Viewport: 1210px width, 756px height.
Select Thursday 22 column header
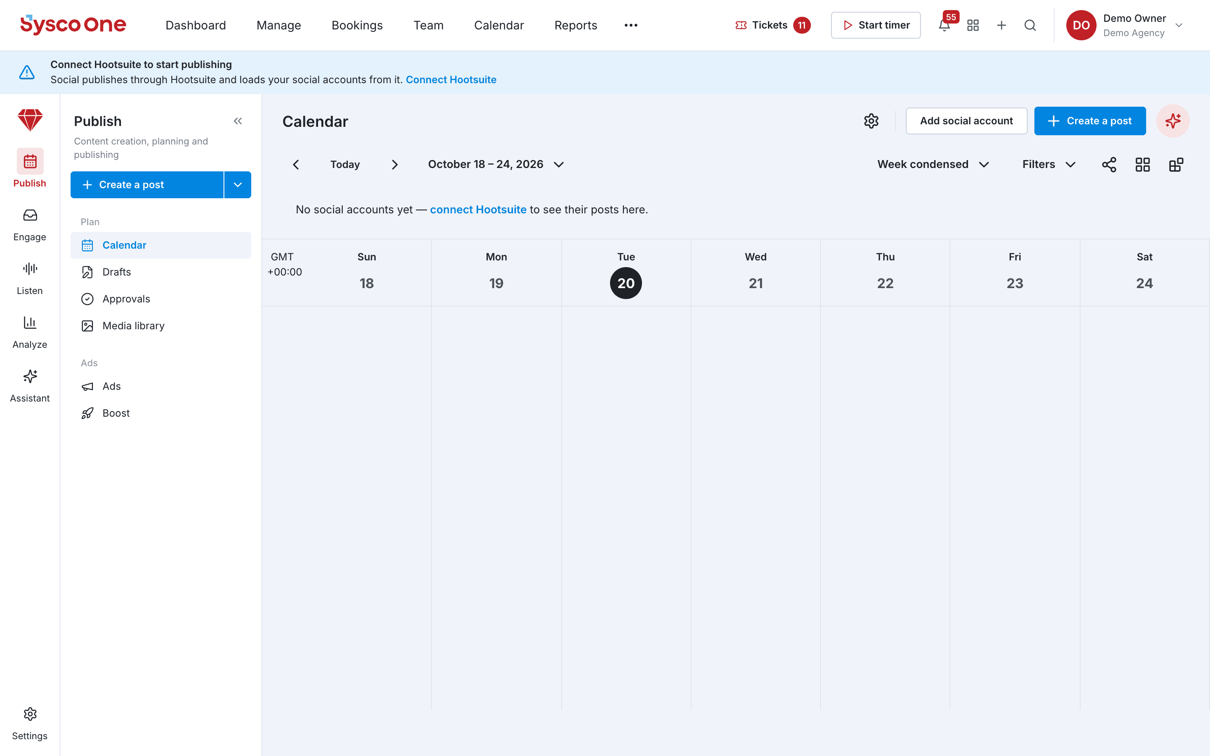pyautogui.click(x=885, y=273)
